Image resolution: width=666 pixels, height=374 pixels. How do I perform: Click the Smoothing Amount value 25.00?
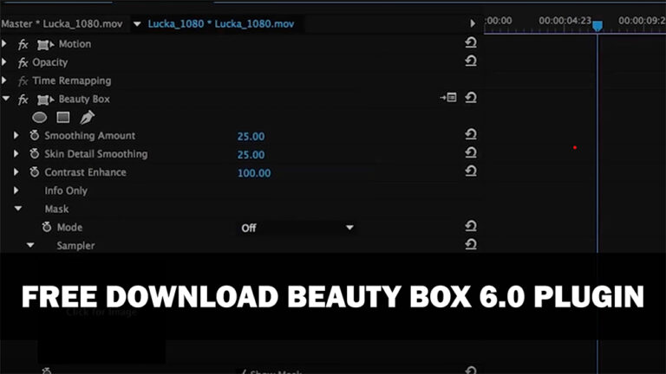[251, 137]
